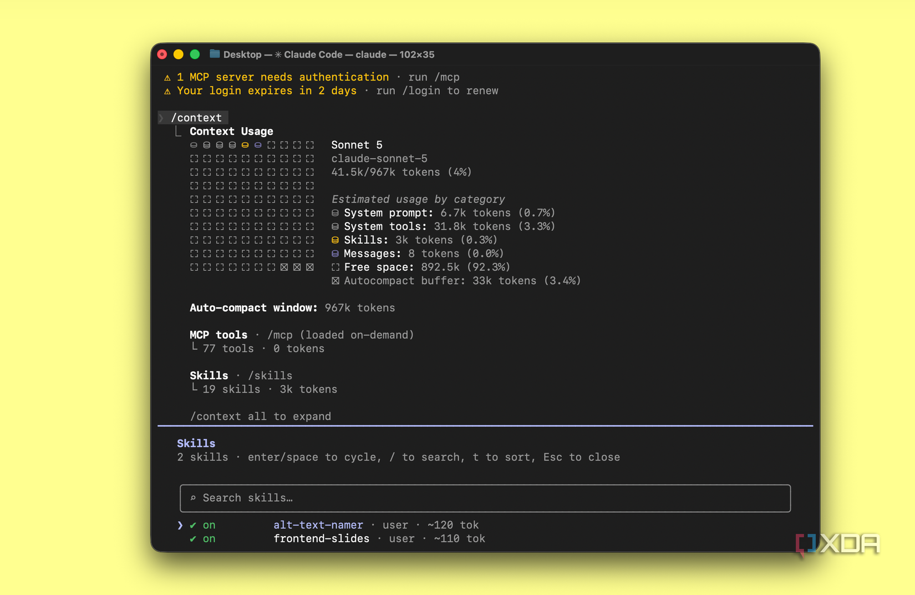Click the purple 'Skills' panel heading

tap(196, 443)
